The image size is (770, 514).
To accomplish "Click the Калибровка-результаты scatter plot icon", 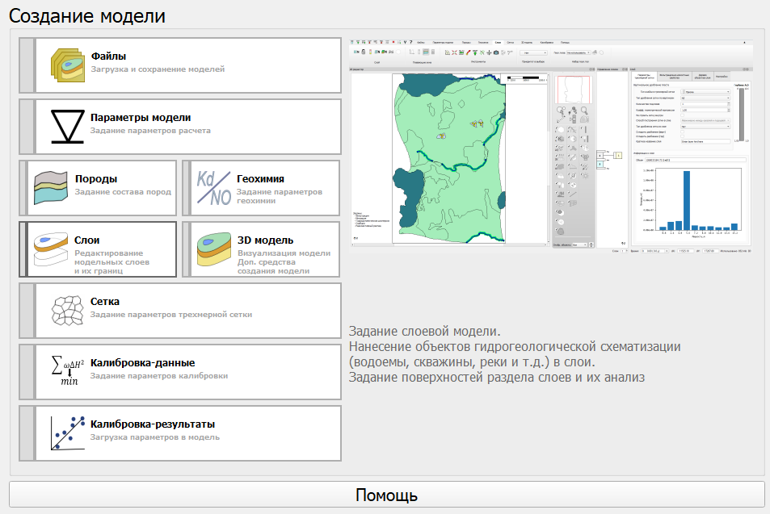I will click(67, 433).
